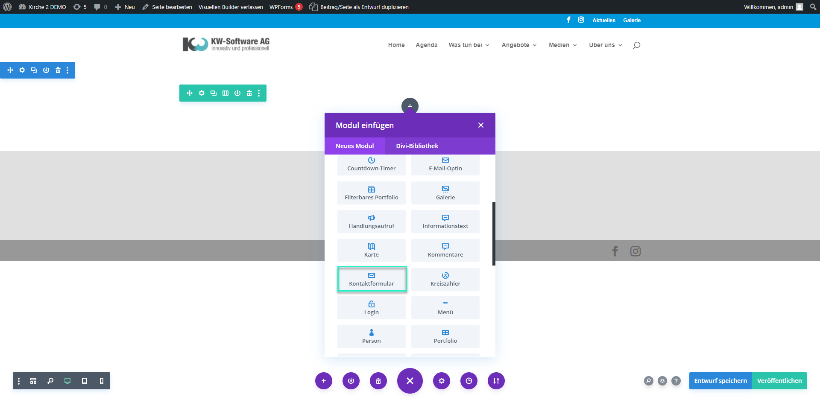Click the module list scrollbar
Screen dimensions: 820x400
pyautogui.click(x=494, y=234)
